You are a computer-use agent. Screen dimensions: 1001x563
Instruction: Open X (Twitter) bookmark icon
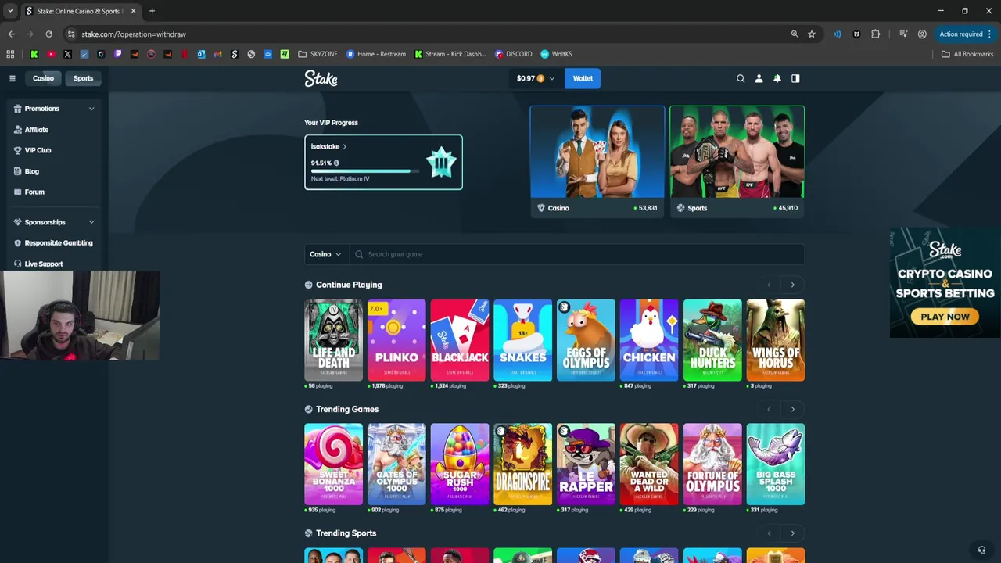click(67, 54)
